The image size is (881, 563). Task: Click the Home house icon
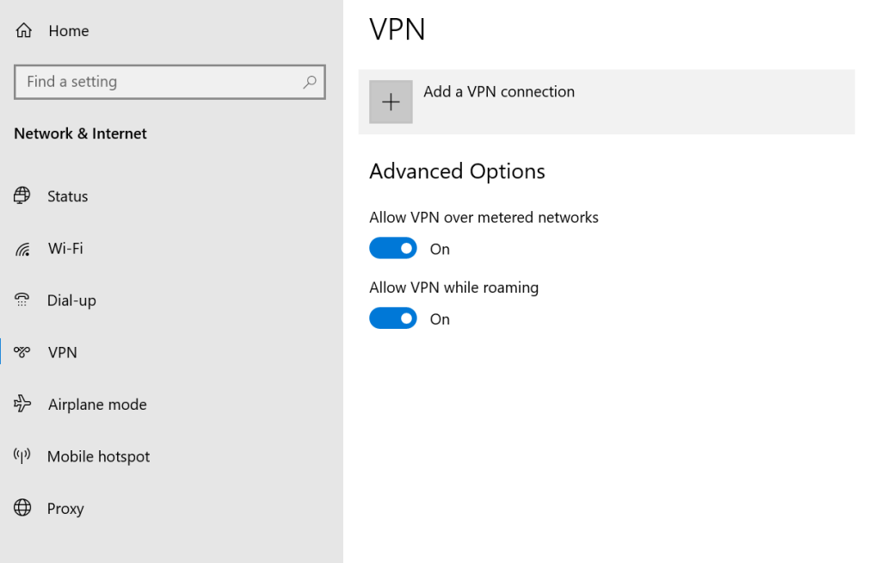point(23,31)
